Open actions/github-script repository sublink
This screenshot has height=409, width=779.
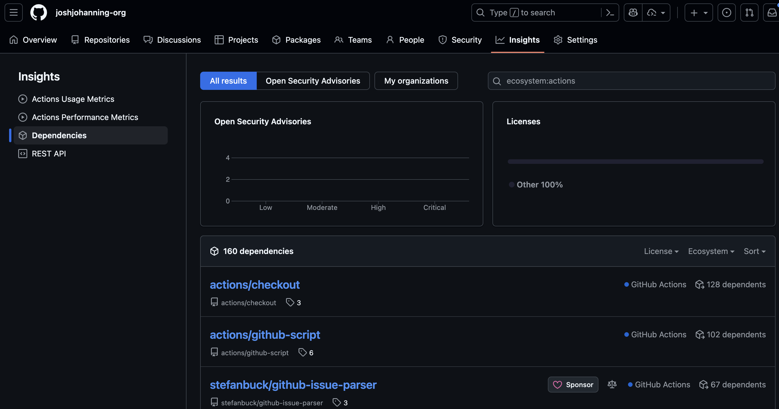[x=255, y=352]
